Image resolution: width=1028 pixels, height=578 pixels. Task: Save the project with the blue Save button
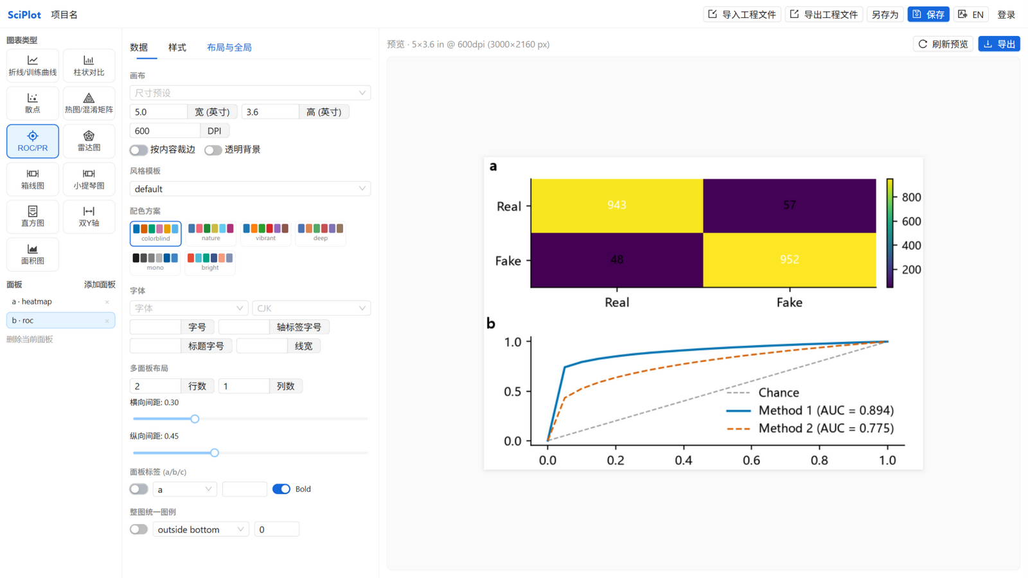(928, 14)
